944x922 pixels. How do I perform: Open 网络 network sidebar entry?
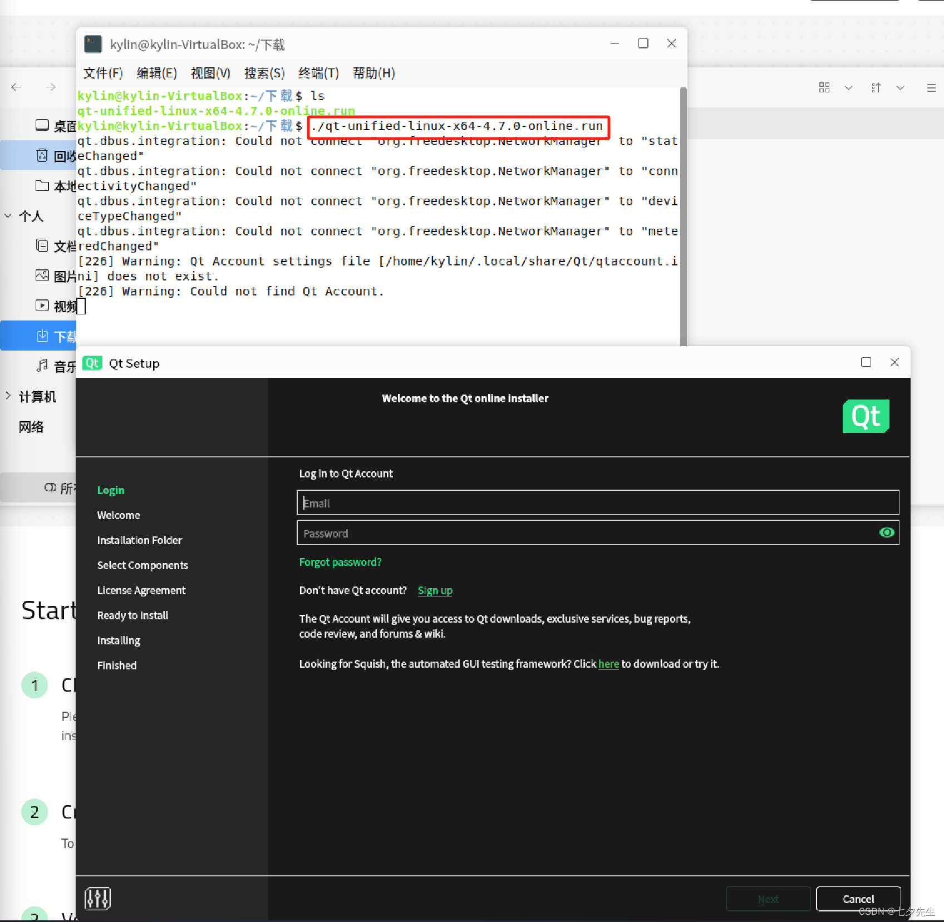tap(31, 427)
